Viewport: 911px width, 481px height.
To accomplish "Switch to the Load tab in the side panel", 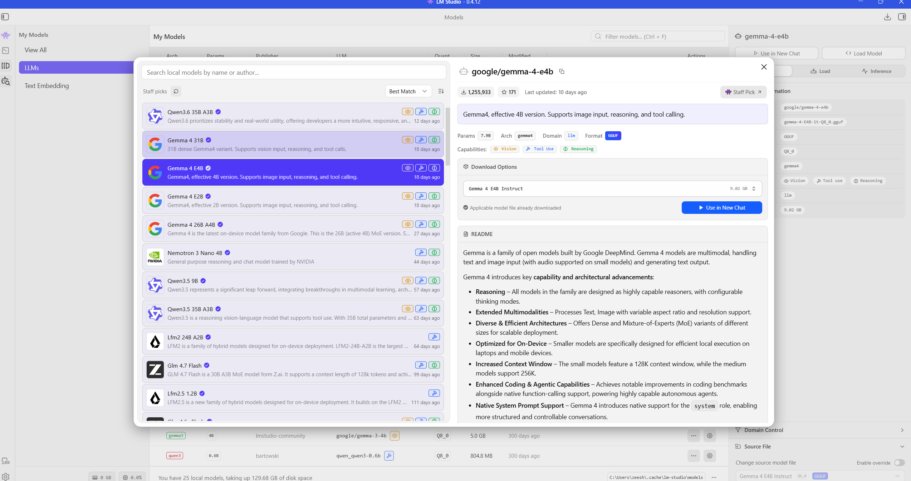I will [820, 71].
